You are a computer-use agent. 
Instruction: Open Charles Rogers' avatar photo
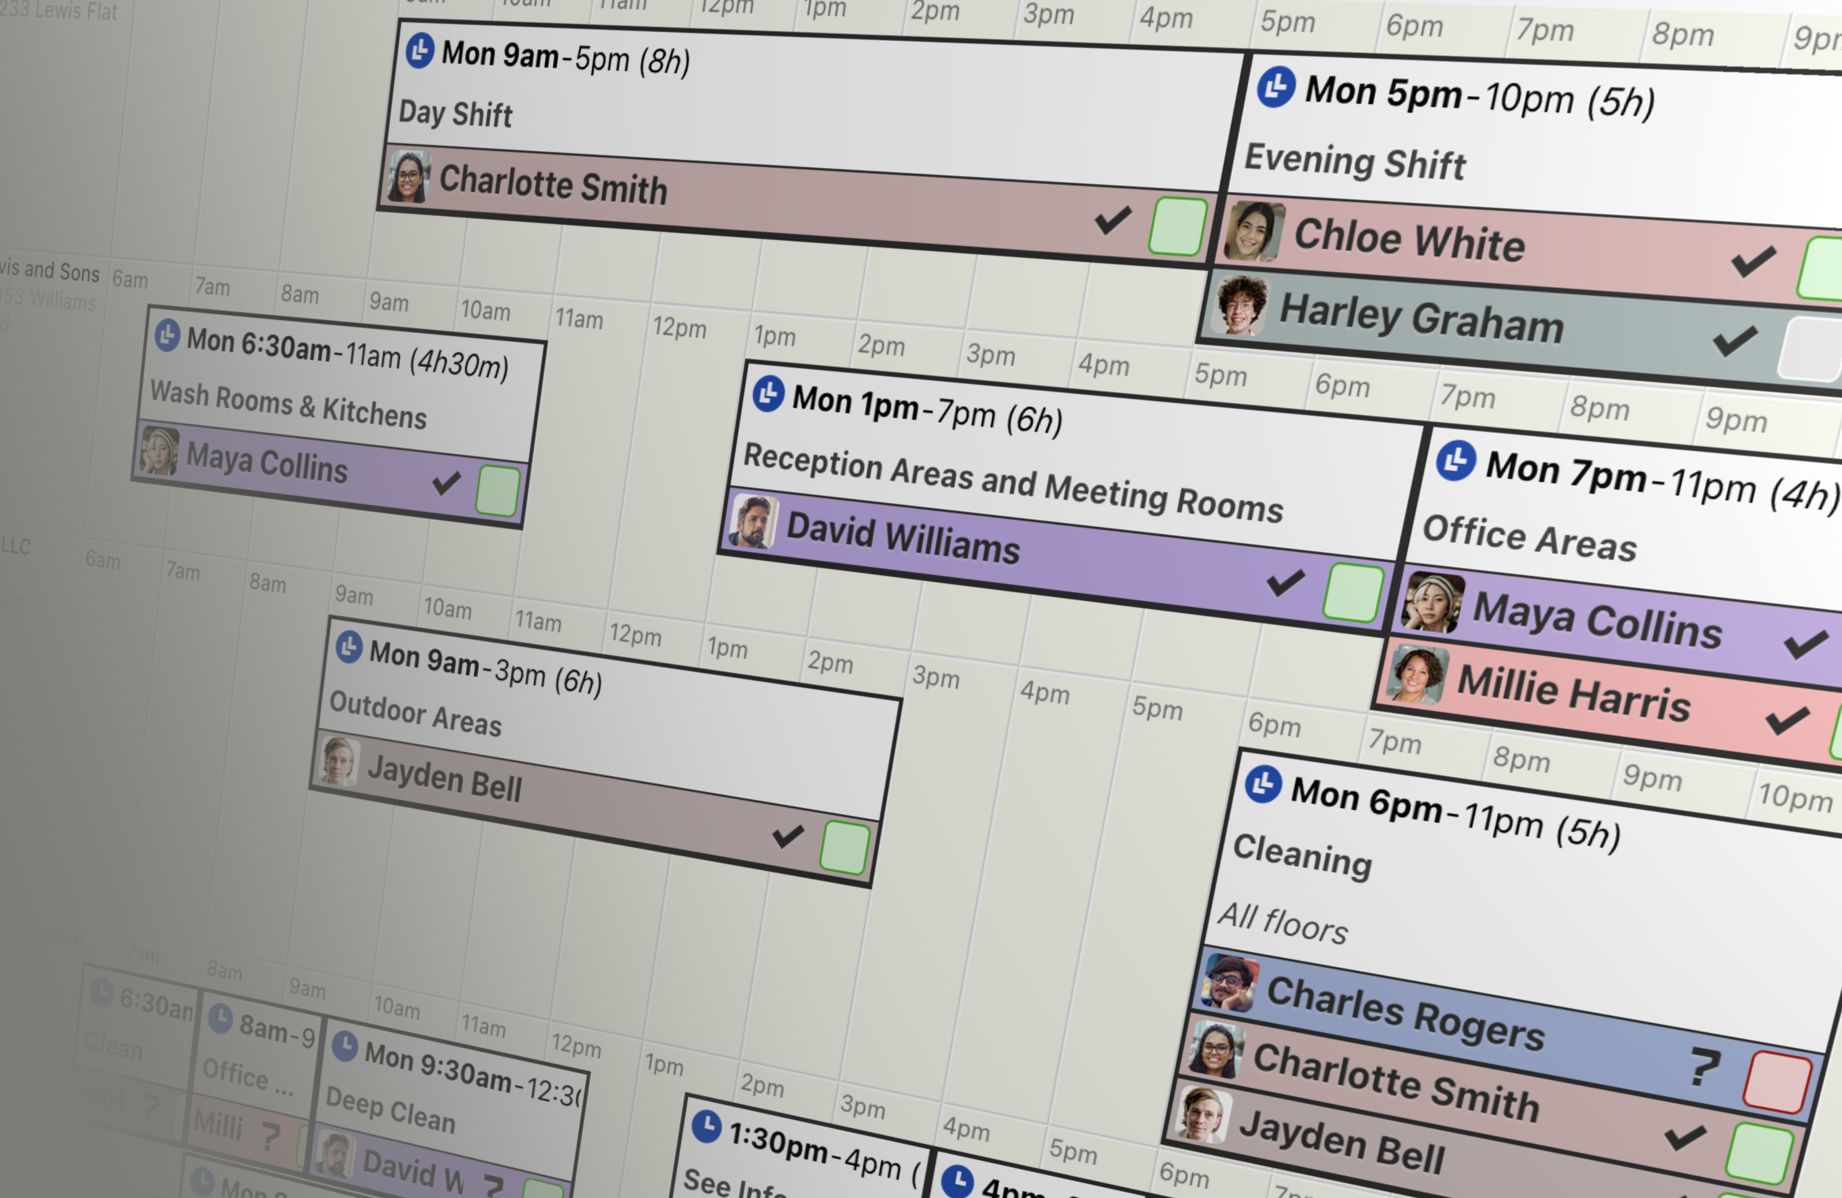(1230, 983)
